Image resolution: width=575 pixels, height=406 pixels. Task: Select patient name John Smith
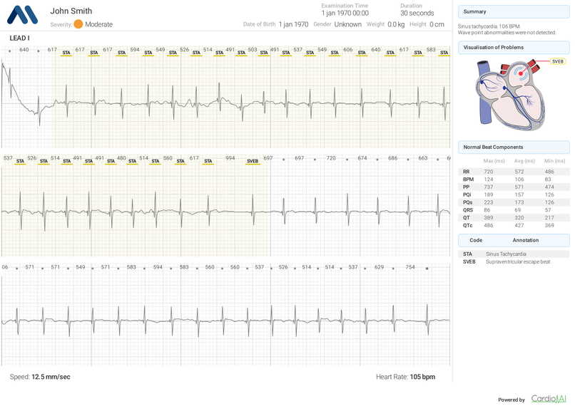[x=71, y=11]
